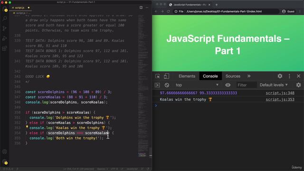Viewport: 304px width, 171px height.
Task: Open the Extensions view in VS Code
Action: tap(5, 48)
